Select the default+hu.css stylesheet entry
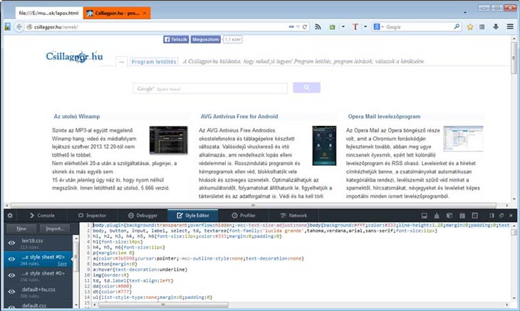 click(38, 292)
